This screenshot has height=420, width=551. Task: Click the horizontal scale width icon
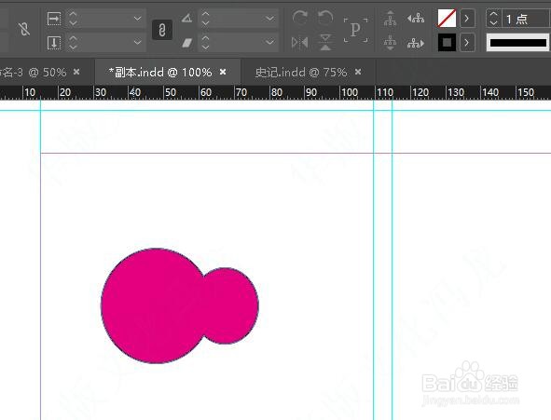click(x=54, y=19)
